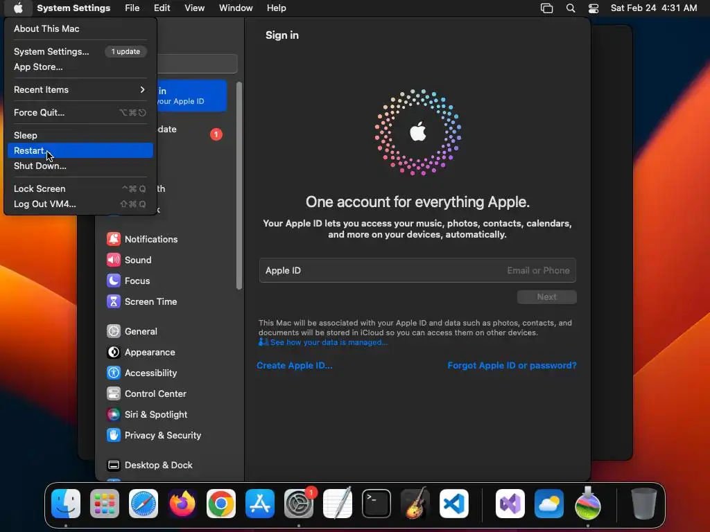This screenshot has width=710, height=532.
Task: Click the Apple ID email field
Action: click(417, 271)
